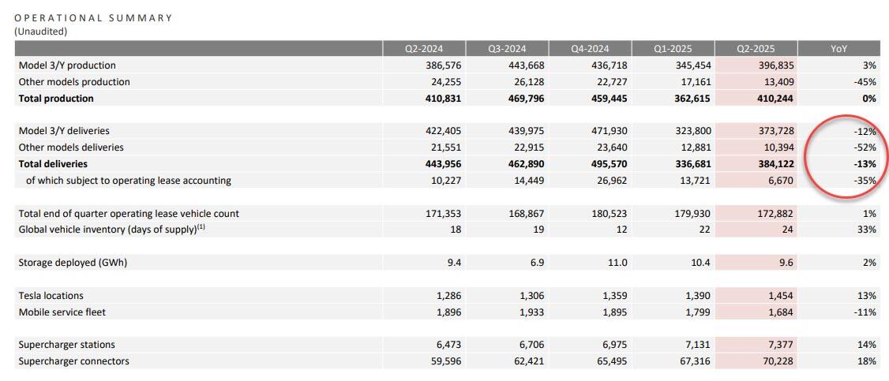Click the Global vehicle inventory footnote label
Image resolution: width=889 pixels, height=381 pixels.
pyautogui.click(x=111, y=230)
